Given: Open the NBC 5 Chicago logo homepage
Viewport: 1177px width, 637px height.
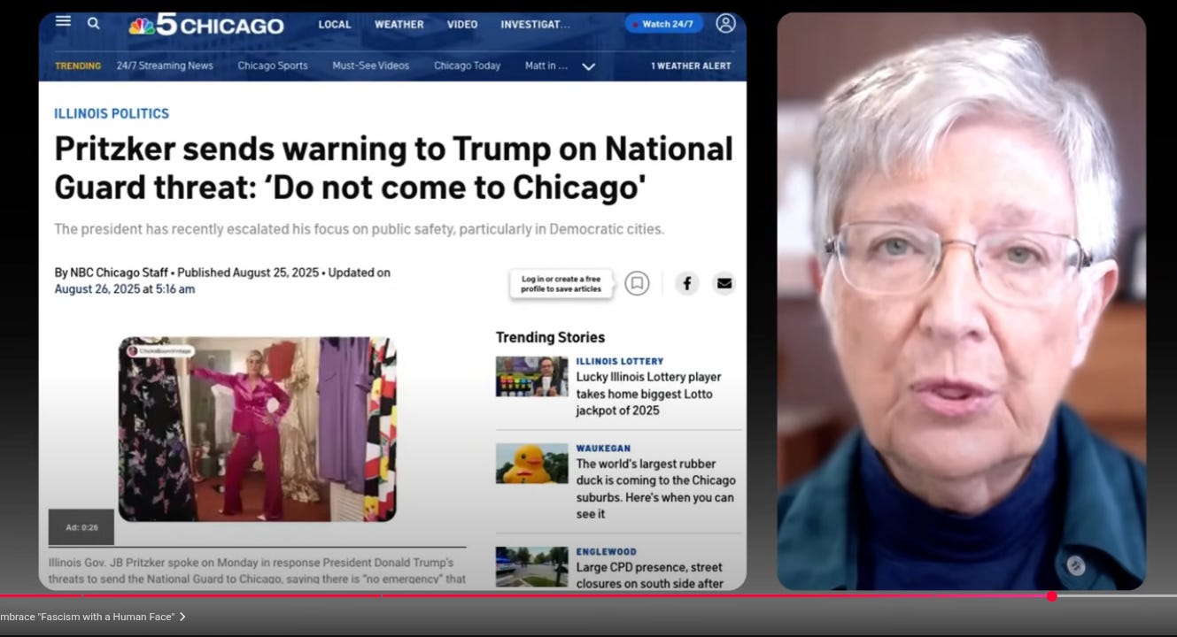Looking at the screenshot, I should [206, 24].
